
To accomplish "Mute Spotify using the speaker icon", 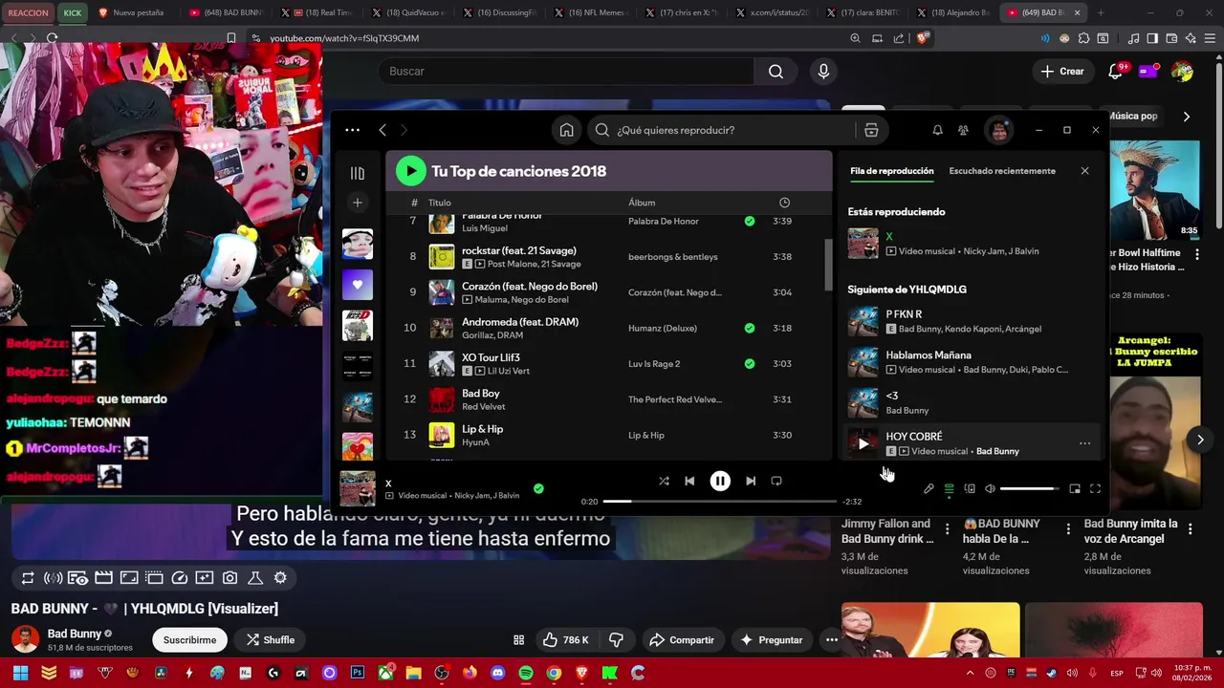I will tap(990, 489).
